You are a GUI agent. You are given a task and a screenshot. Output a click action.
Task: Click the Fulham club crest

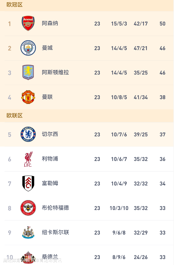(28, 183)
